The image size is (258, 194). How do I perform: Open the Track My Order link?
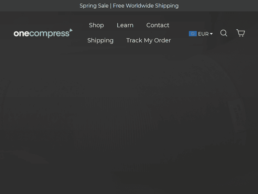[x=149, y=40]
